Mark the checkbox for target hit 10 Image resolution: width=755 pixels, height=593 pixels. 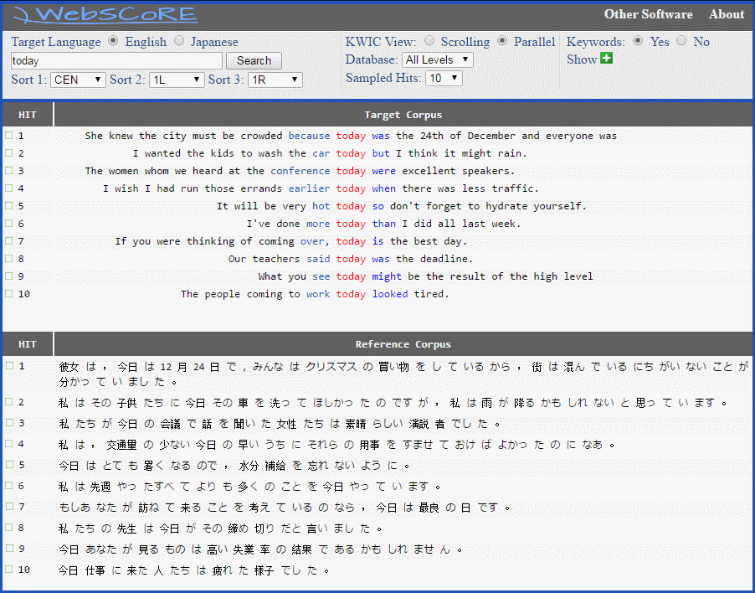[8, 293]
